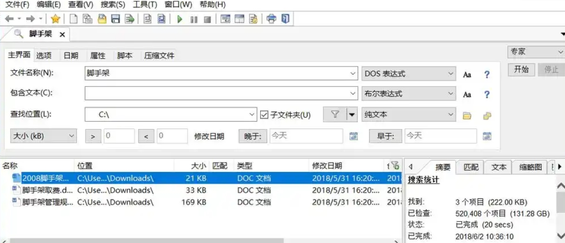
Task: Click the yellow star favorites icon
Action: (56, 19)
